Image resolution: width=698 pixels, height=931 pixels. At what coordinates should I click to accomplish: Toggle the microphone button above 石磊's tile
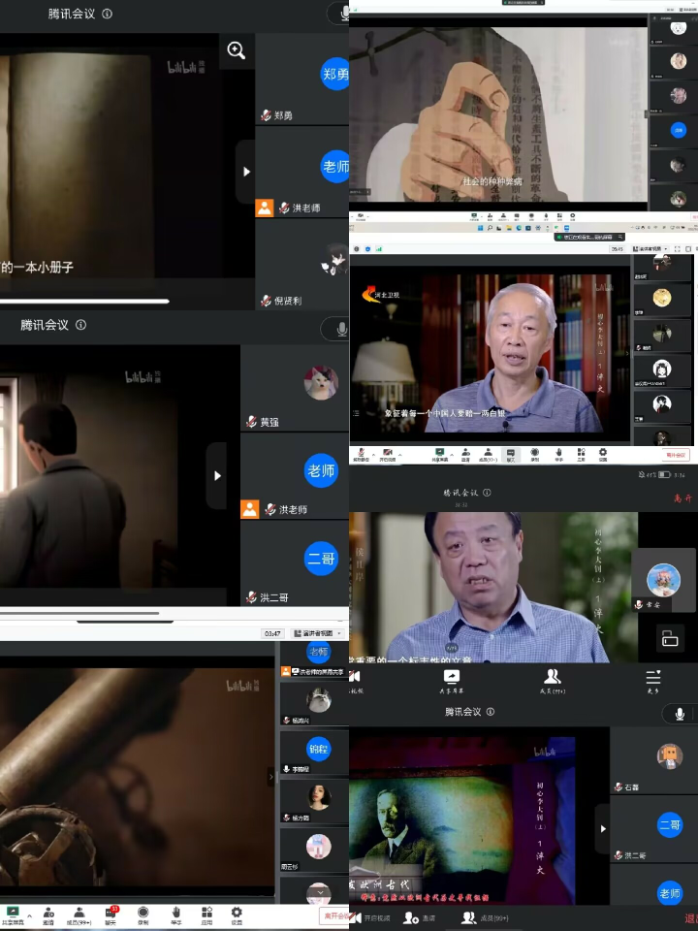coord(681,714)
